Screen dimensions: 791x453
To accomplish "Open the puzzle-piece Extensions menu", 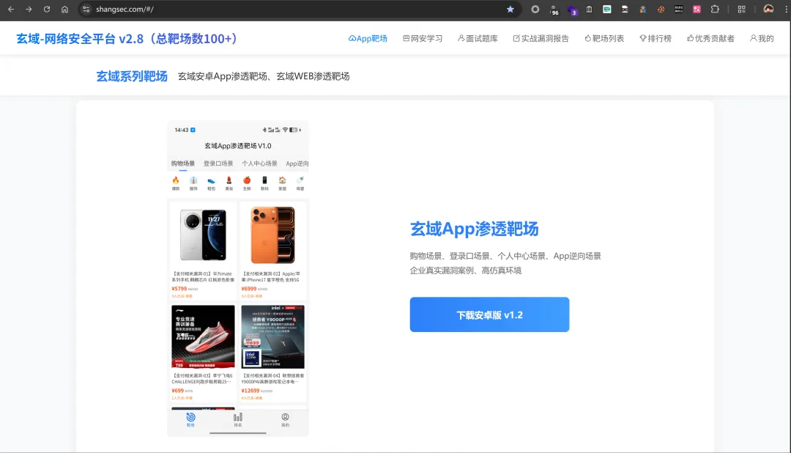I will point(715,9).
